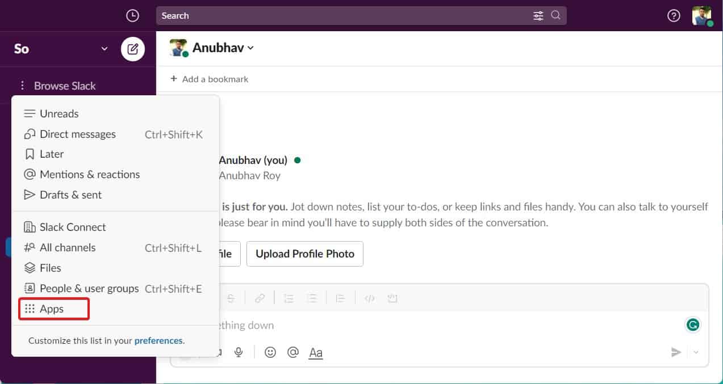The width and height of the screenshot is (723, 384).
Task: Click the send message arrow
Action: click(676, 353)
